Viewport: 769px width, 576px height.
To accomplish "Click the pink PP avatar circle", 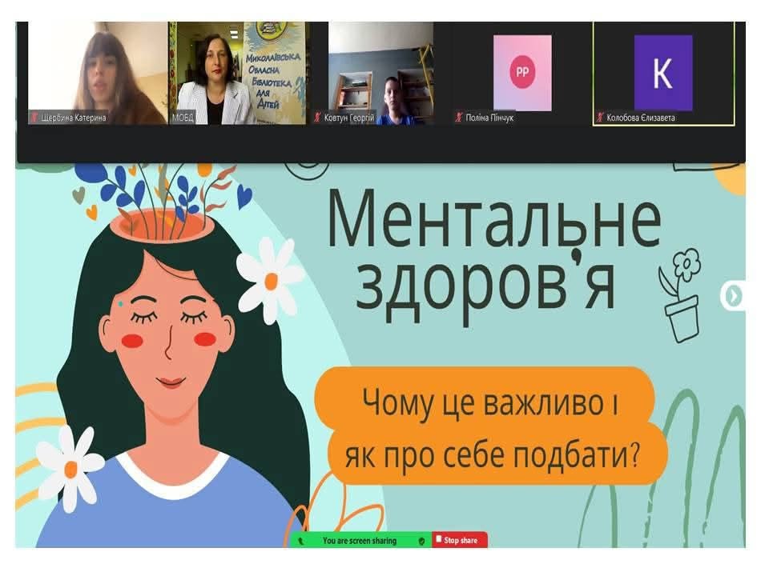I will [522, 72].
